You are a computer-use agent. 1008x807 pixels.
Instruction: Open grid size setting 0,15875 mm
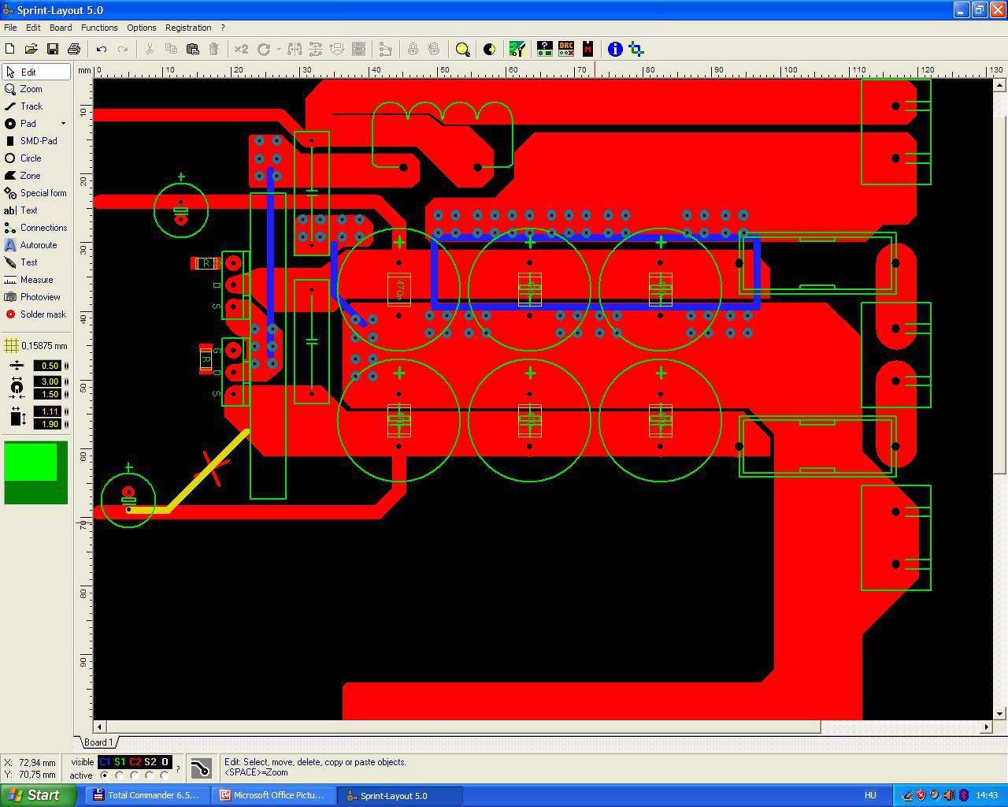36,345
